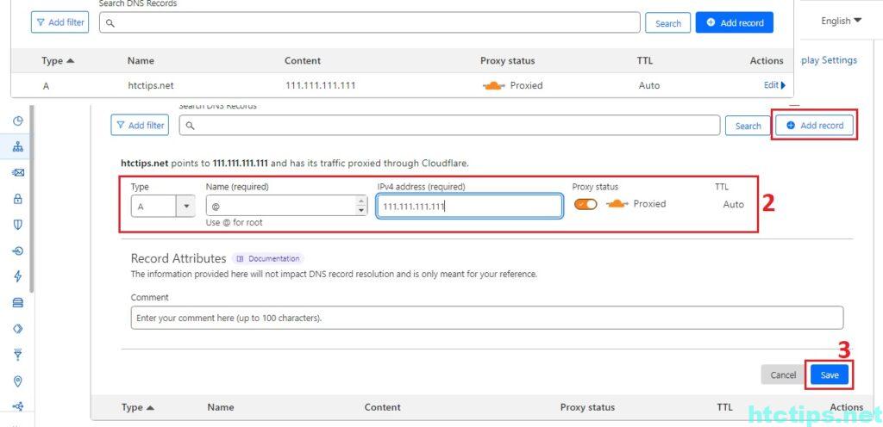Click the Name field stepper arrows
Screen dimensions: 883x427
click(x=360, y=206)
